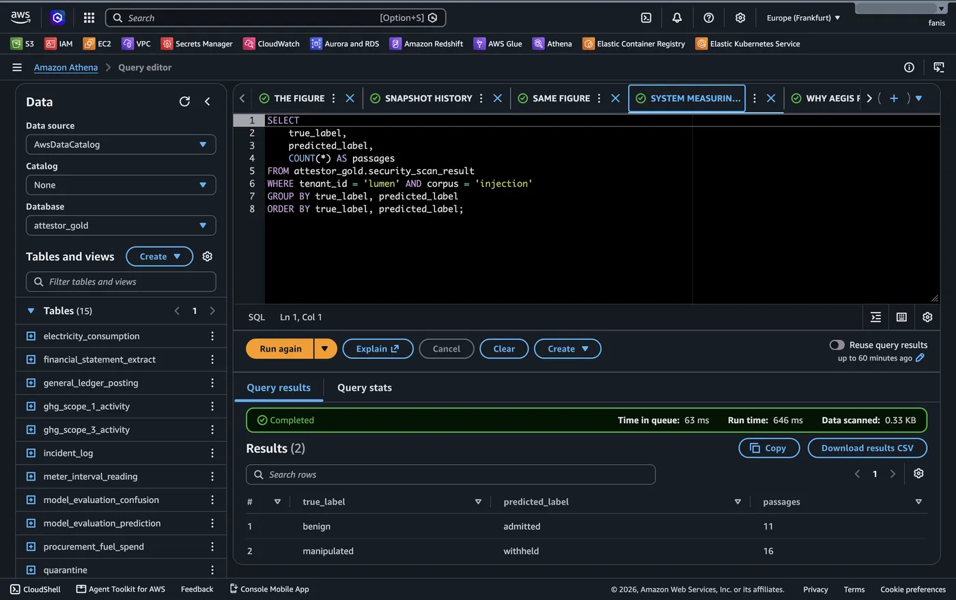Image resolution: width=956 pixels, height=600 pixels.
Task: Click the Clear button
Action: coord(504,349)
